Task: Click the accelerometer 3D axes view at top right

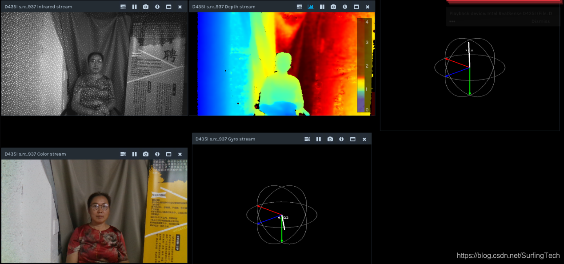Action: tap(470, 68)
